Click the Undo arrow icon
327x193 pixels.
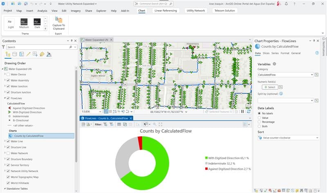[32, 4]
